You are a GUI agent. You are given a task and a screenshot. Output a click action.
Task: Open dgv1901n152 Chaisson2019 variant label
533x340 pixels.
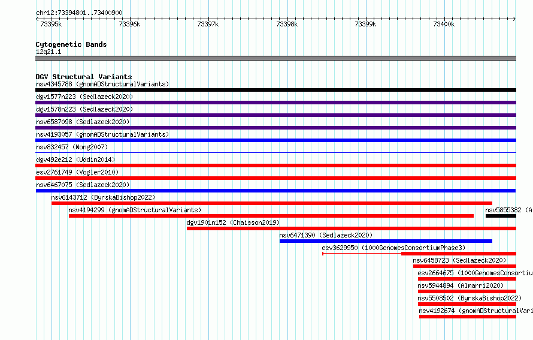(x=233, y=222)
